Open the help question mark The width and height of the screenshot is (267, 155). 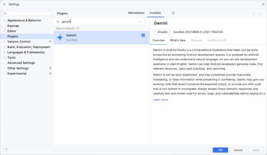coord(6,150)
